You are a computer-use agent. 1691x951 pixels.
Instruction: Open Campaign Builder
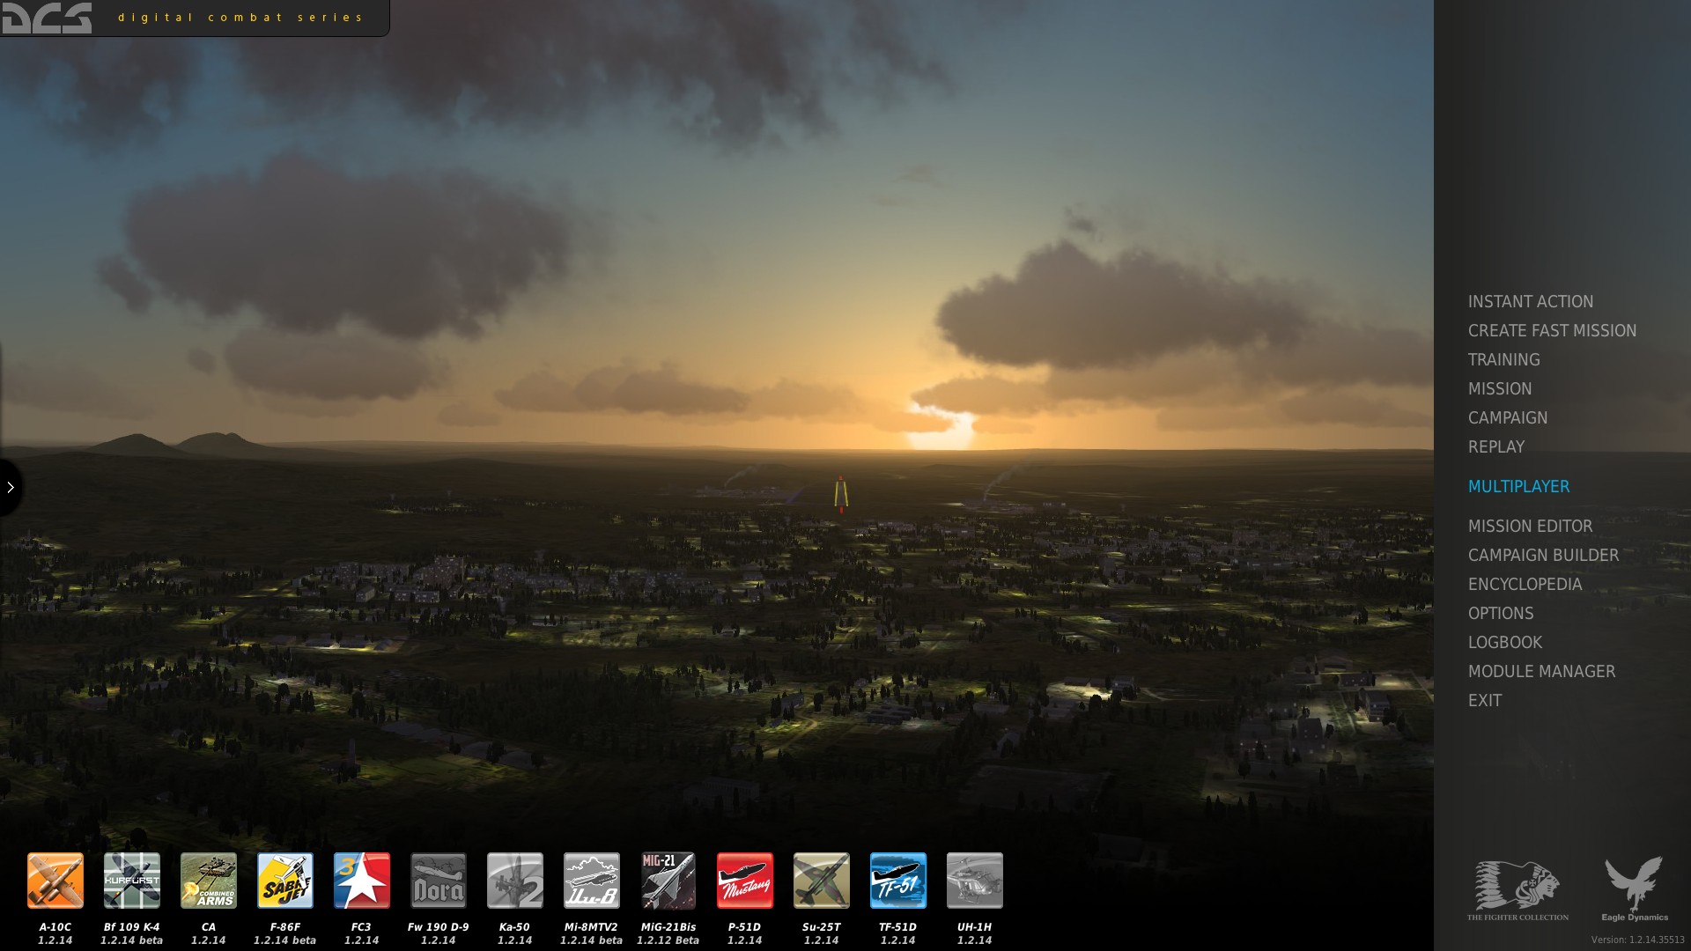point(1543,556)
